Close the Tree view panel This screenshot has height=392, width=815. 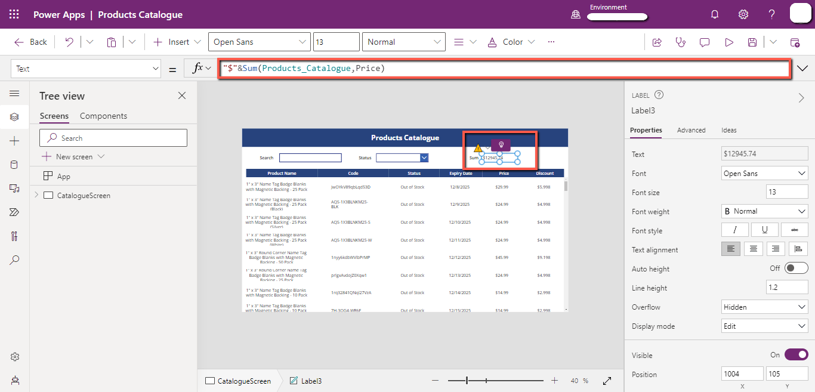click(x=182, y=95)
